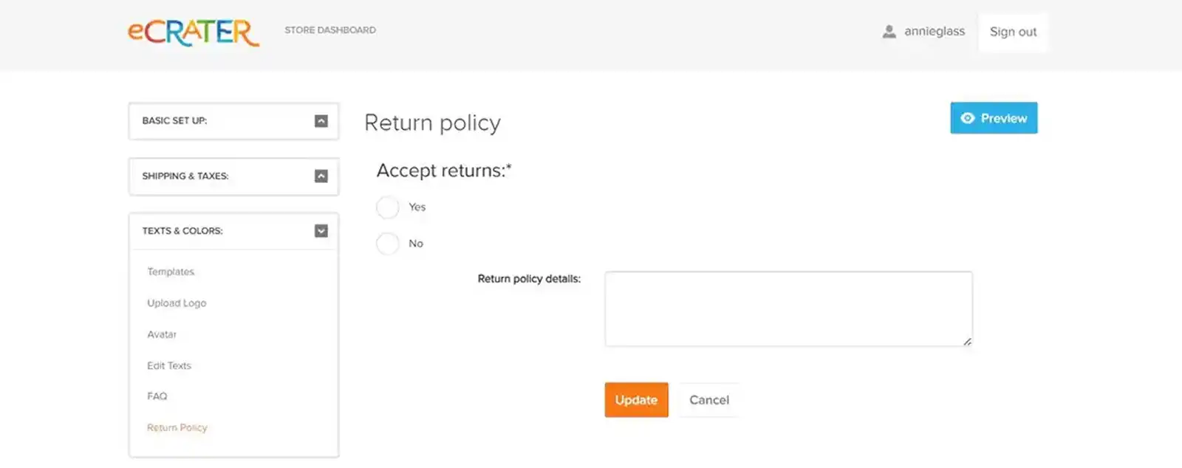Image resolution: width=1182 pixels, height=468 pixels.
Task: Open the STORE DASHBOARD menu item
Action: click(329, 30)
